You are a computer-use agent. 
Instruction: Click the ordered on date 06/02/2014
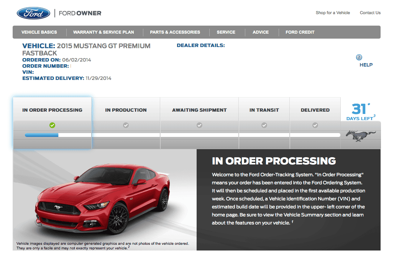coord(77,60)
